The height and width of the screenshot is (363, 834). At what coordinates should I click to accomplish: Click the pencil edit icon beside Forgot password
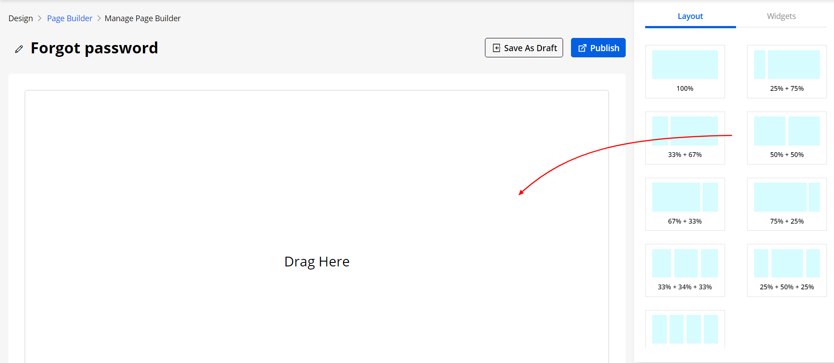point(19,49)
